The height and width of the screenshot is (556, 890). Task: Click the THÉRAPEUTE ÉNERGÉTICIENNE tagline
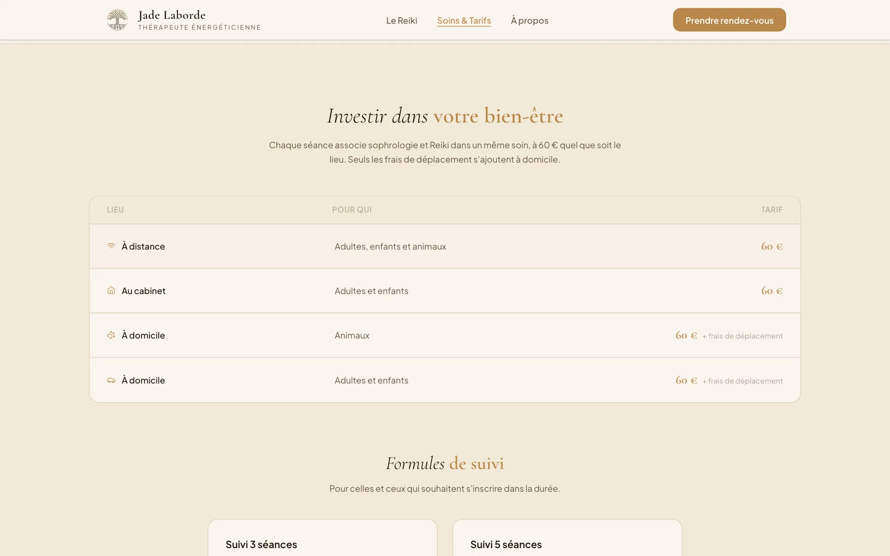[x=199, y=27]
